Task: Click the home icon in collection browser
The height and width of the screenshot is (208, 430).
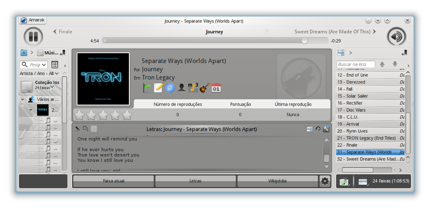Action: (x=24, y=53)
